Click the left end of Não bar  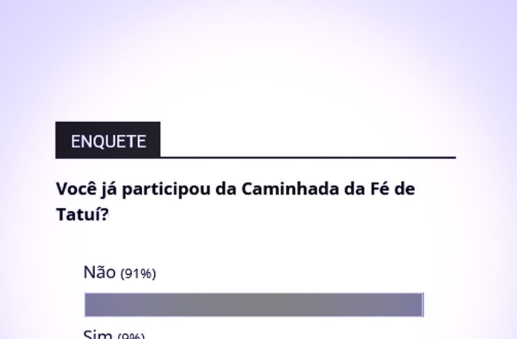point(89,305)
